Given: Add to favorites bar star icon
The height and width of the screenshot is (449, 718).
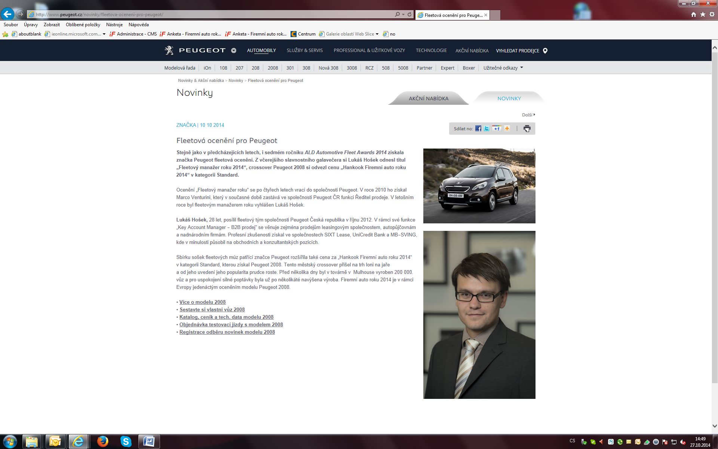Looking at the screenshot, I should [5, 34].
